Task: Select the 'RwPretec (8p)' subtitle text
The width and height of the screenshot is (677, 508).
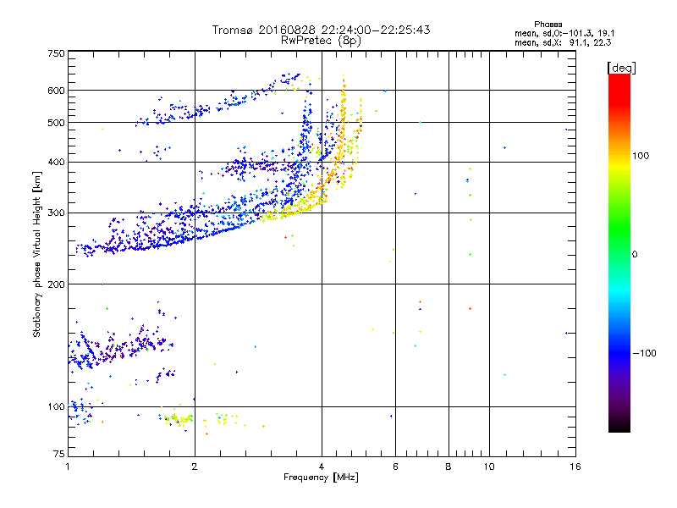Action: tap(321, 41)
